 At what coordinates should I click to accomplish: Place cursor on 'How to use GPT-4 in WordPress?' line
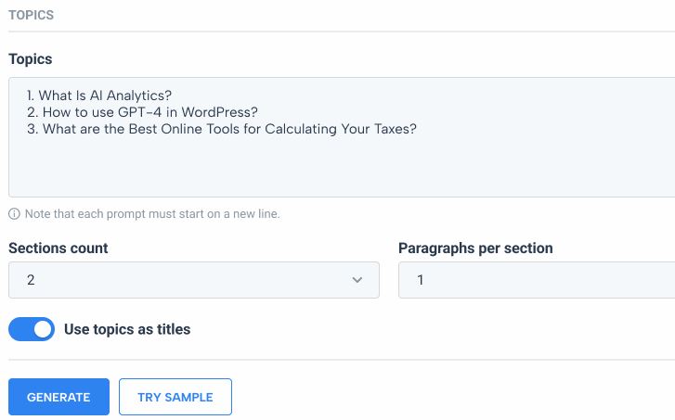[142, 112]
